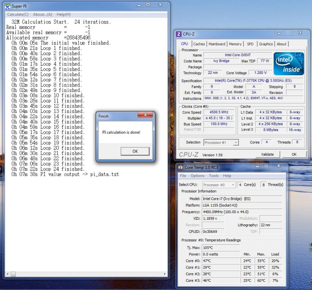Viewport: 312px width, 290px height.
Task: Click the OK button in CPU-Z
Action: pyautogui.click(x=294, y=154)
